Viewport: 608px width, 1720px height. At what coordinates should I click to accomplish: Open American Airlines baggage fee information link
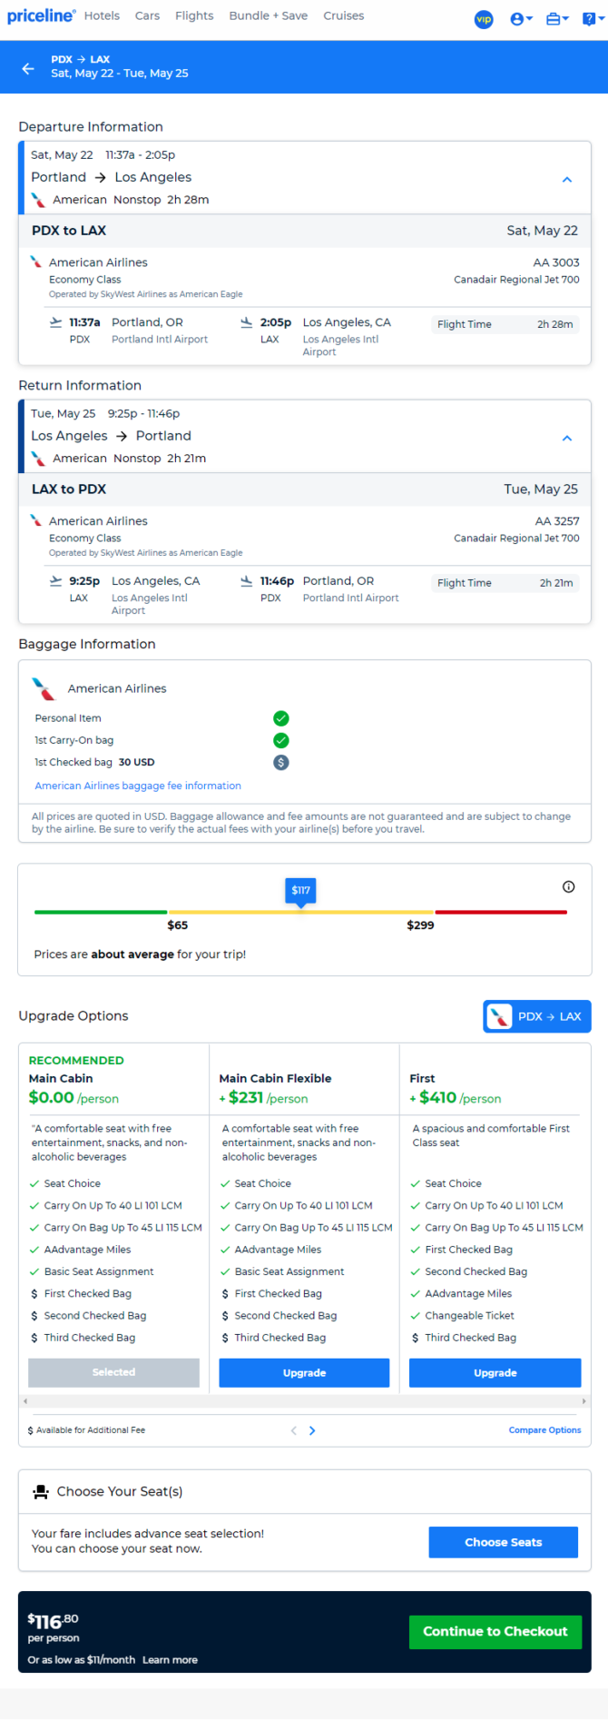pos(138,786)
